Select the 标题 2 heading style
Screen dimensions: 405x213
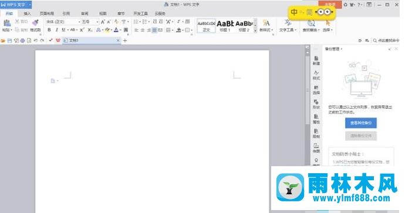click(x=244, y=26)
